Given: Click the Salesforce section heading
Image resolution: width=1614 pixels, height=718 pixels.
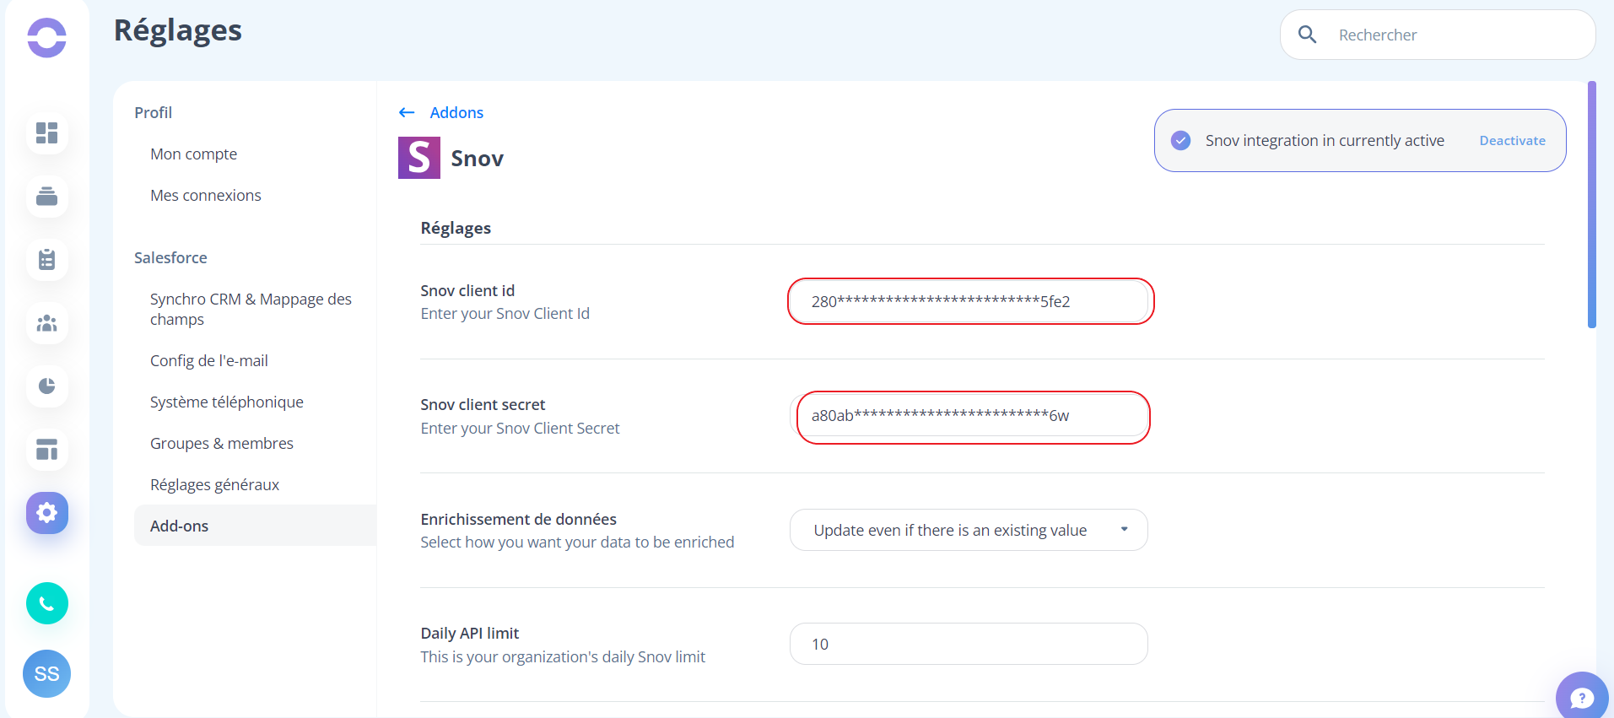Looking at the screenshot, I should pos(170,257).
